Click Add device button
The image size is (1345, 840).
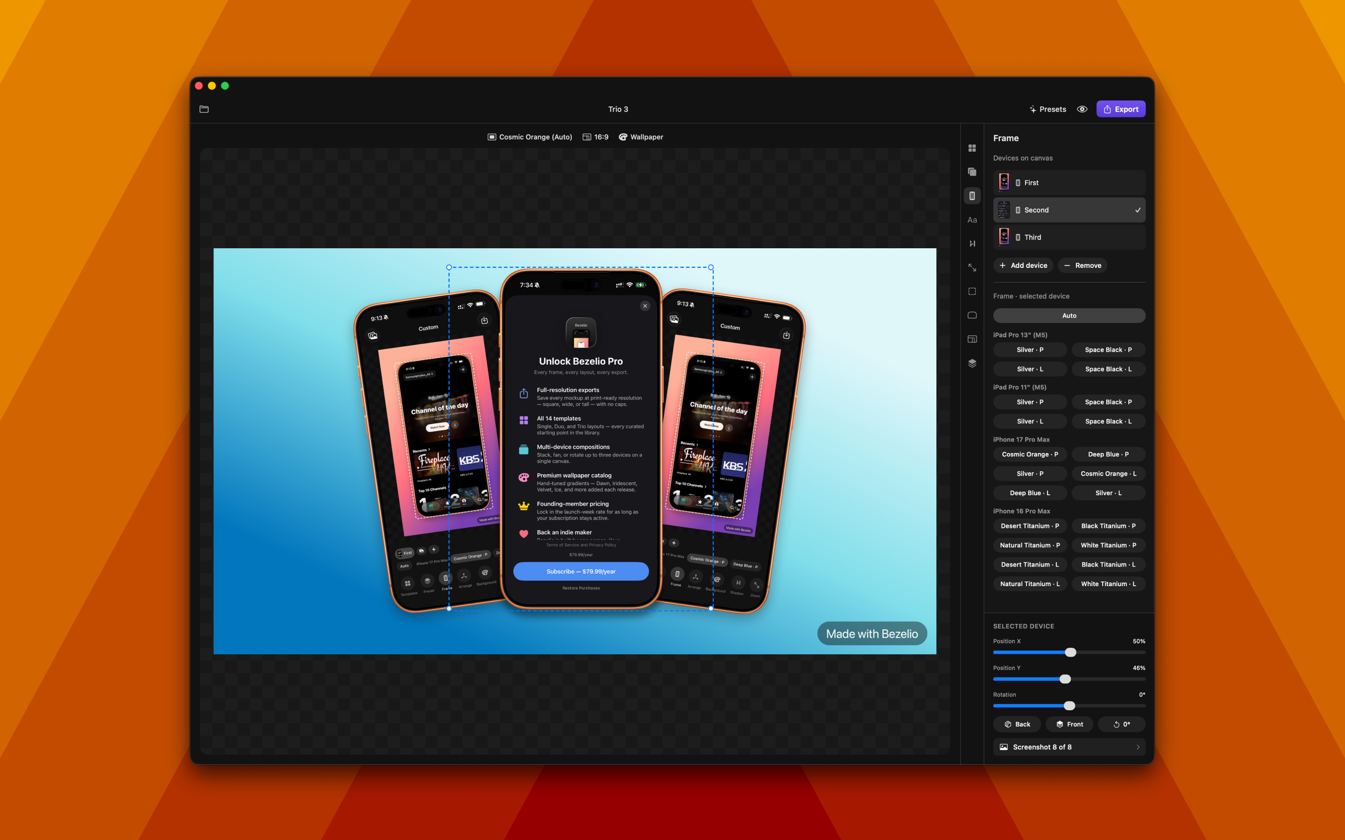click(1023, 266)
